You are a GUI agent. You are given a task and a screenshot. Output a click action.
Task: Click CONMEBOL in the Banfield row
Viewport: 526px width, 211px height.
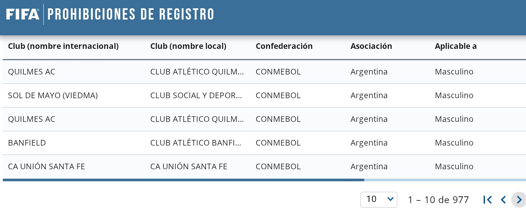pyautogui.click(x=278, y=143)
